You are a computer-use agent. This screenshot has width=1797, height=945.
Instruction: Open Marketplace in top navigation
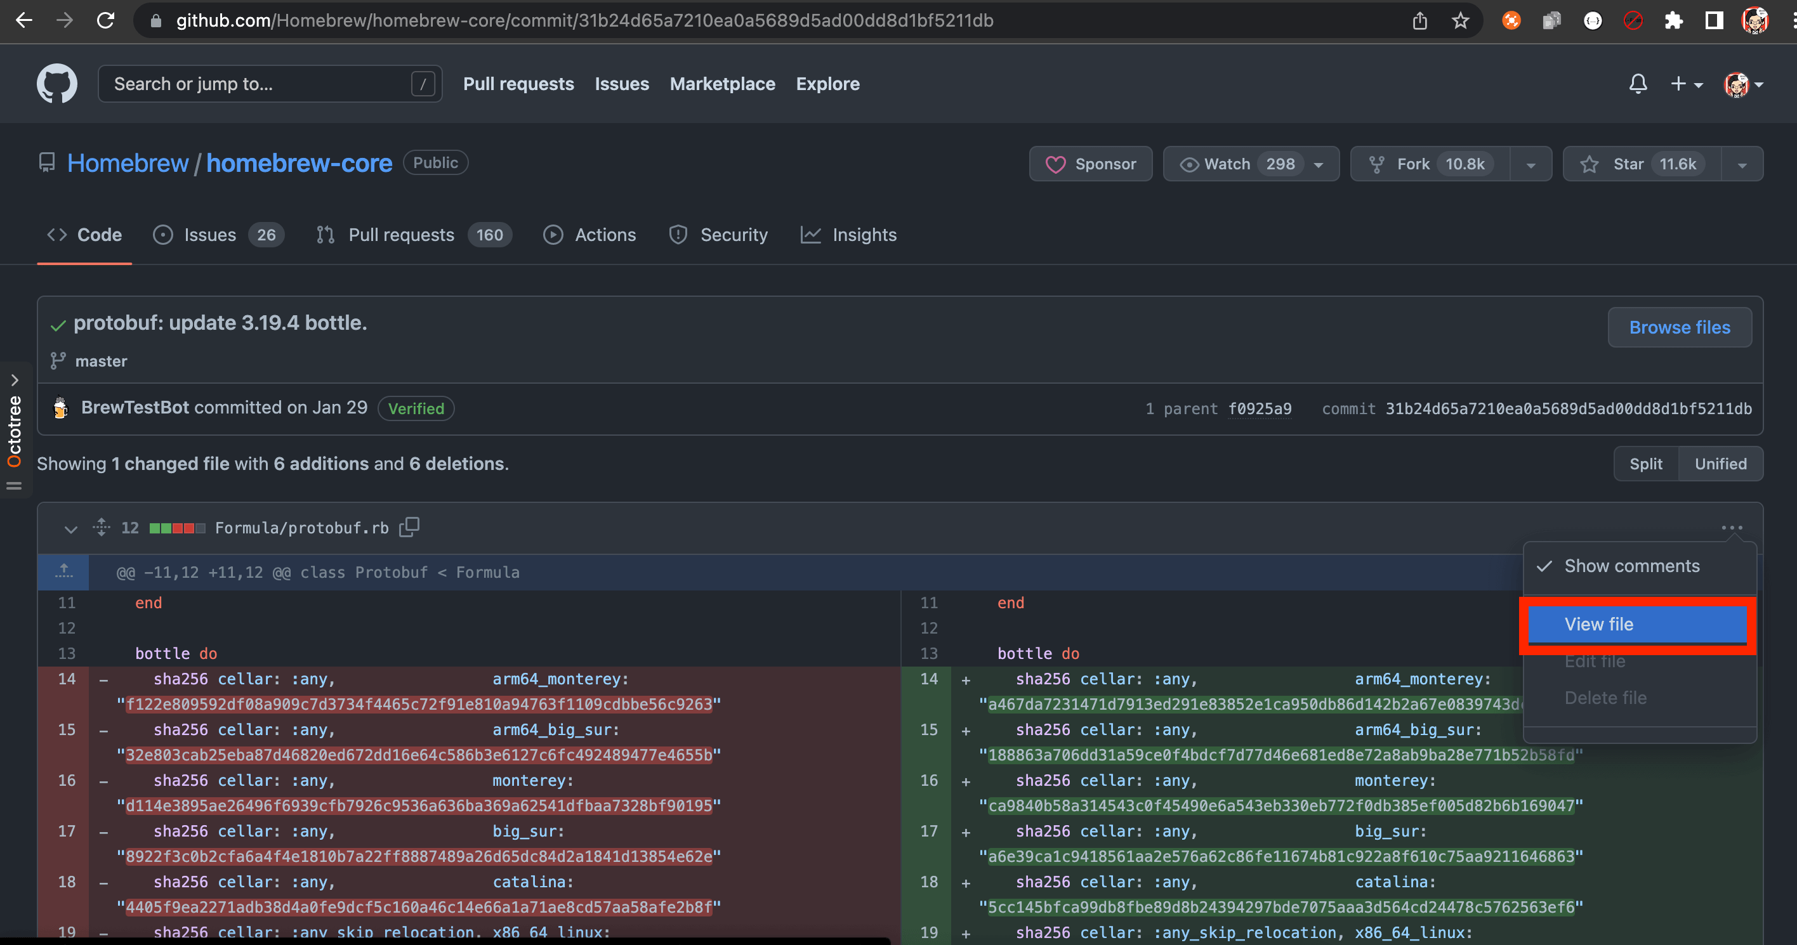(722, 84)
